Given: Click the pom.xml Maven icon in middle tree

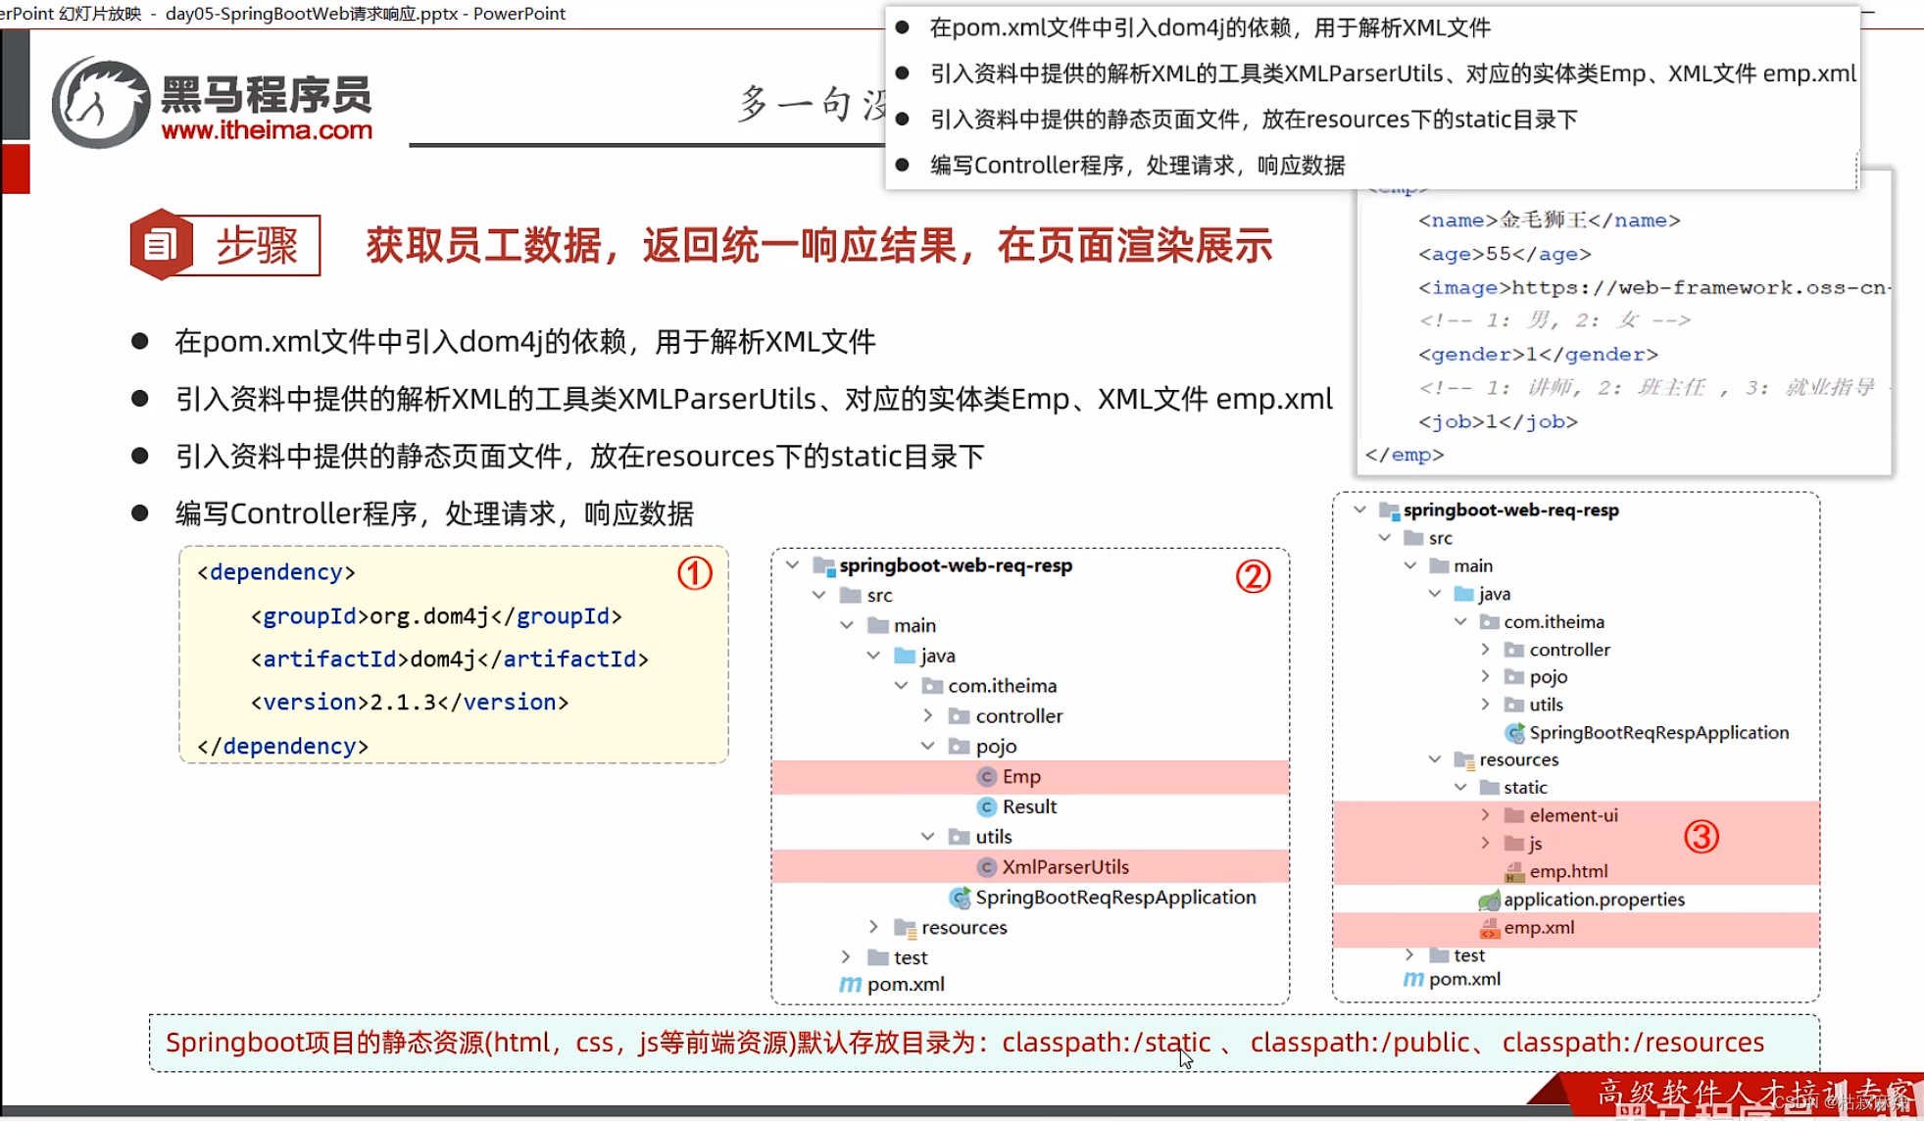Looking at the screenshot, I should 850,984.
